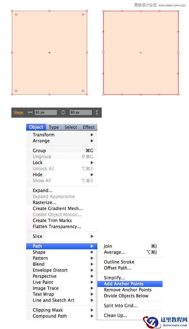The width and height of the screenshot is (189, 329).
Task: Click the right rectangle's center point
Action: coord(140,53)
